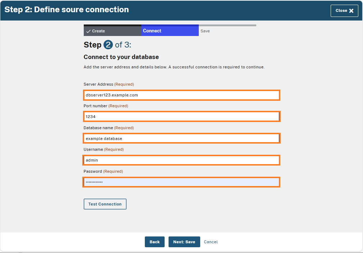The image size is (363, 253).
Task: Close the source connection dialog
Action: (x=344, y=10)
